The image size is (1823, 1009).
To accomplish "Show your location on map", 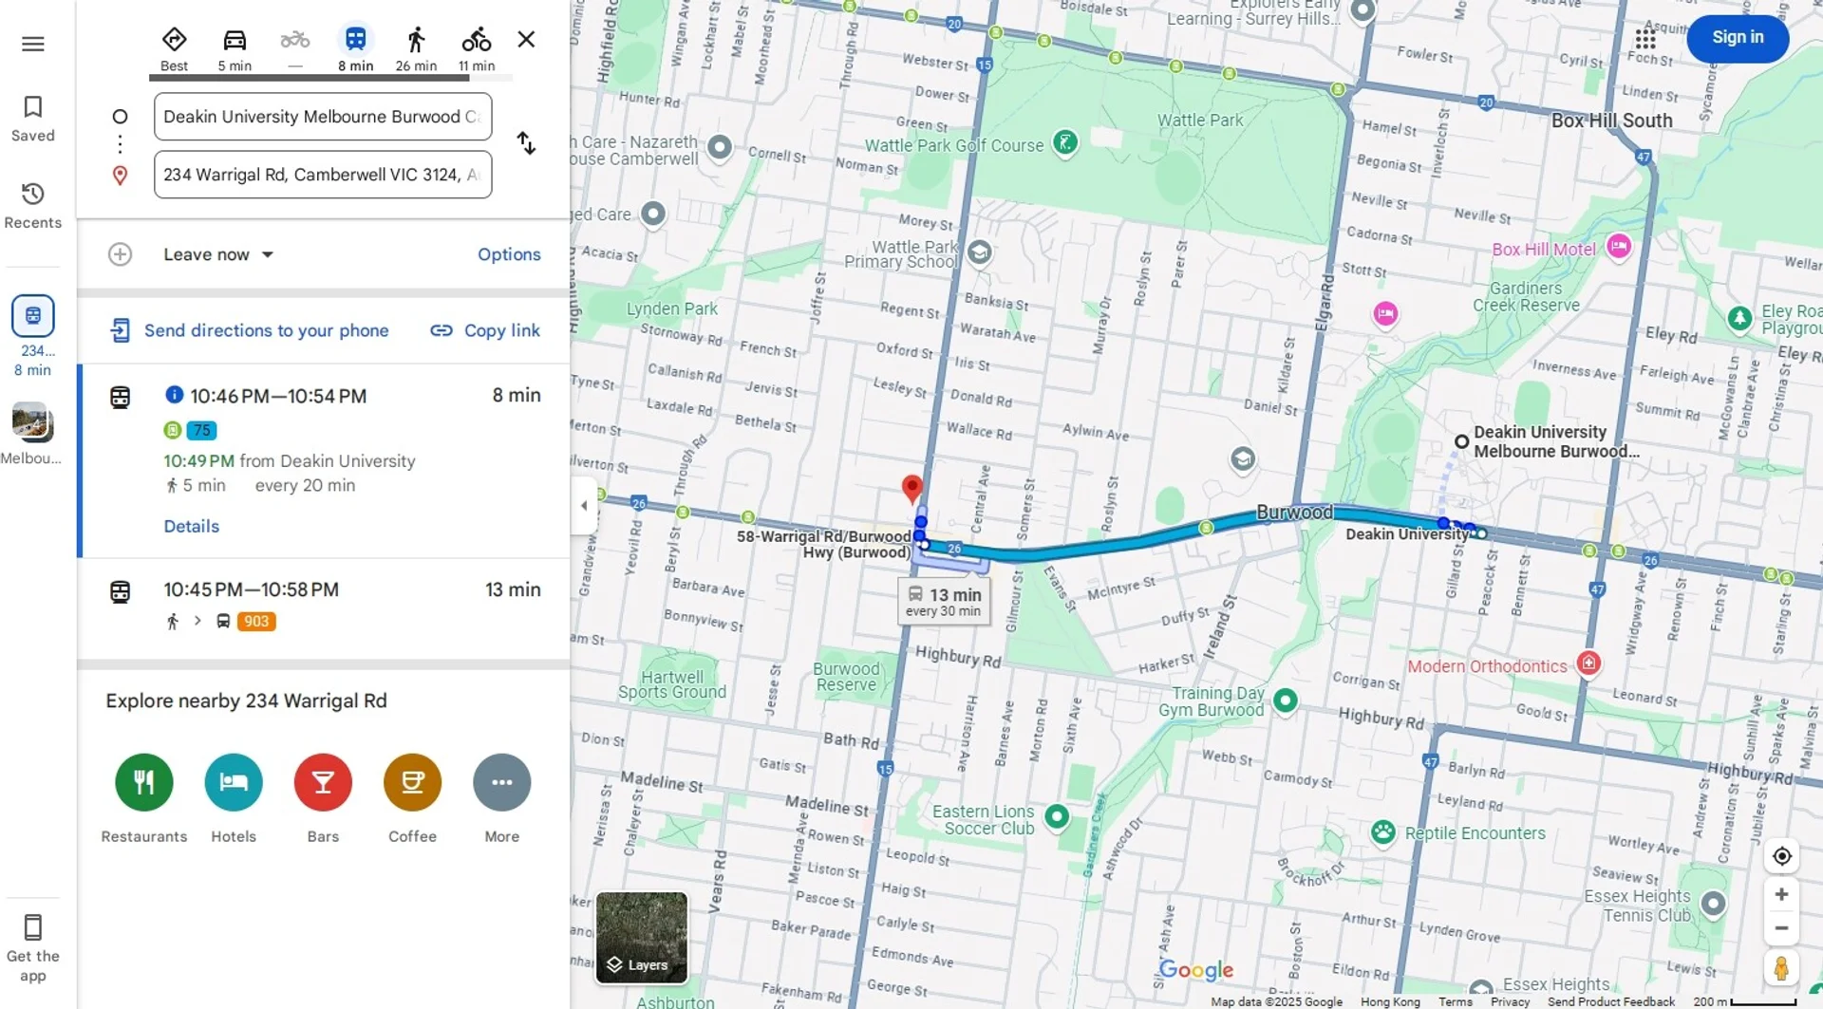I will tap(1782, 856).
